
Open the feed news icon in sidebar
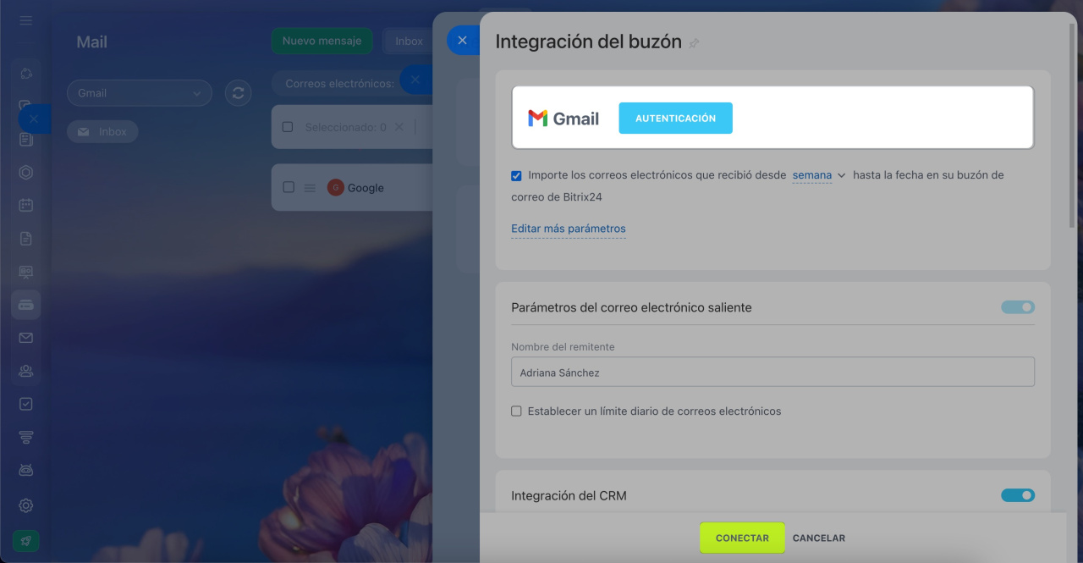26,140
